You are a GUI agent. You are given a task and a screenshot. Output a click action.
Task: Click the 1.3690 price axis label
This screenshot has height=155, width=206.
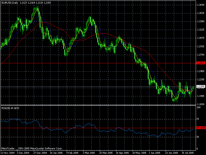tap(201, 5)
